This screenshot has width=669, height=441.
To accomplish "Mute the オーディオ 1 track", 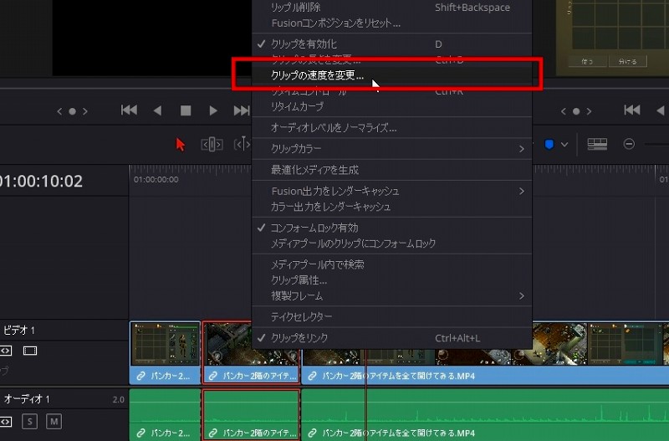I will coord(54,420).
